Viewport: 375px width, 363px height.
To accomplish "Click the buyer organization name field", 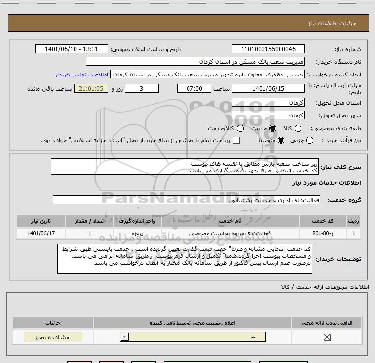I will point(195,62).
